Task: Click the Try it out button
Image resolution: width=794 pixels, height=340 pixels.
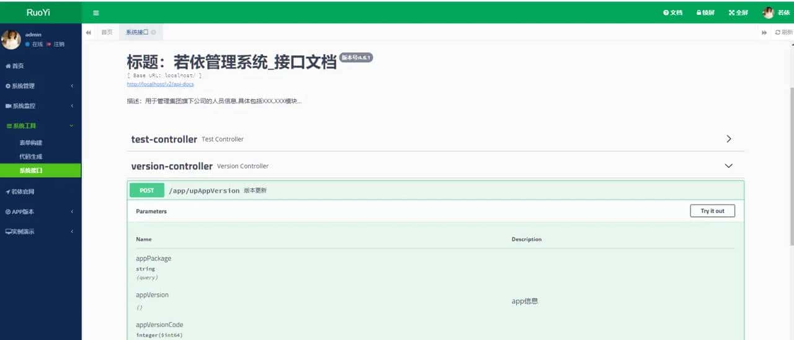Action: point(712,211)
